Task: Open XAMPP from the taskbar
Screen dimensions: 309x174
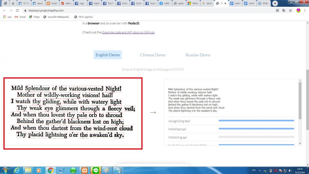Action: coord(85,170)
